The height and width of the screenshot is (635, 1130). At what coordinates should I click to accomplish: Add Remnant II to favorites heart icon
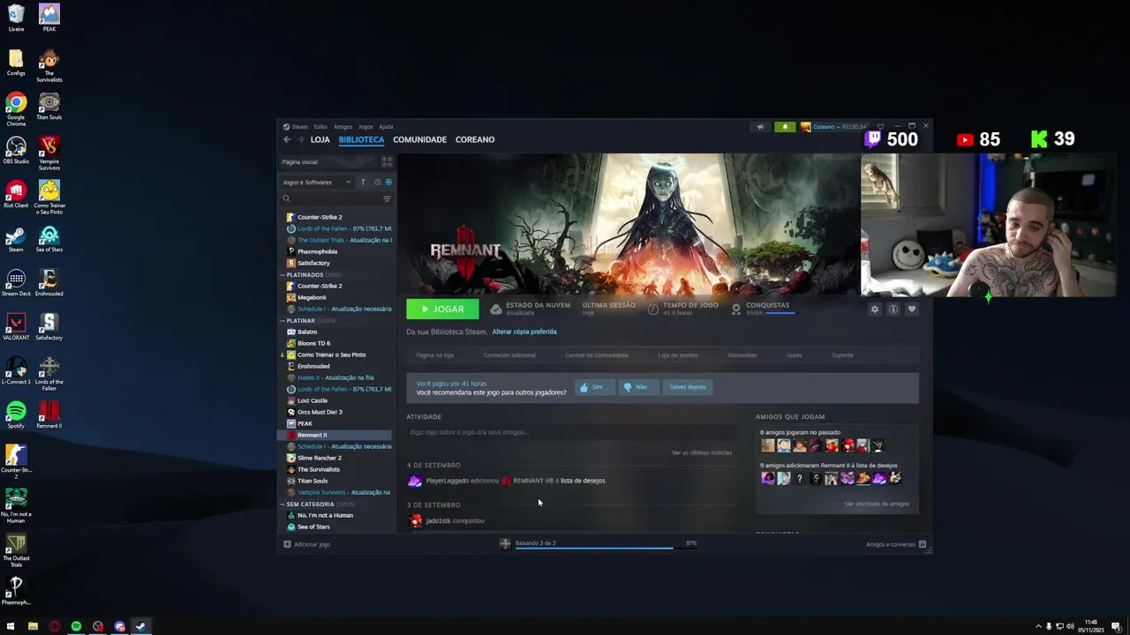(x=912, y=310)
